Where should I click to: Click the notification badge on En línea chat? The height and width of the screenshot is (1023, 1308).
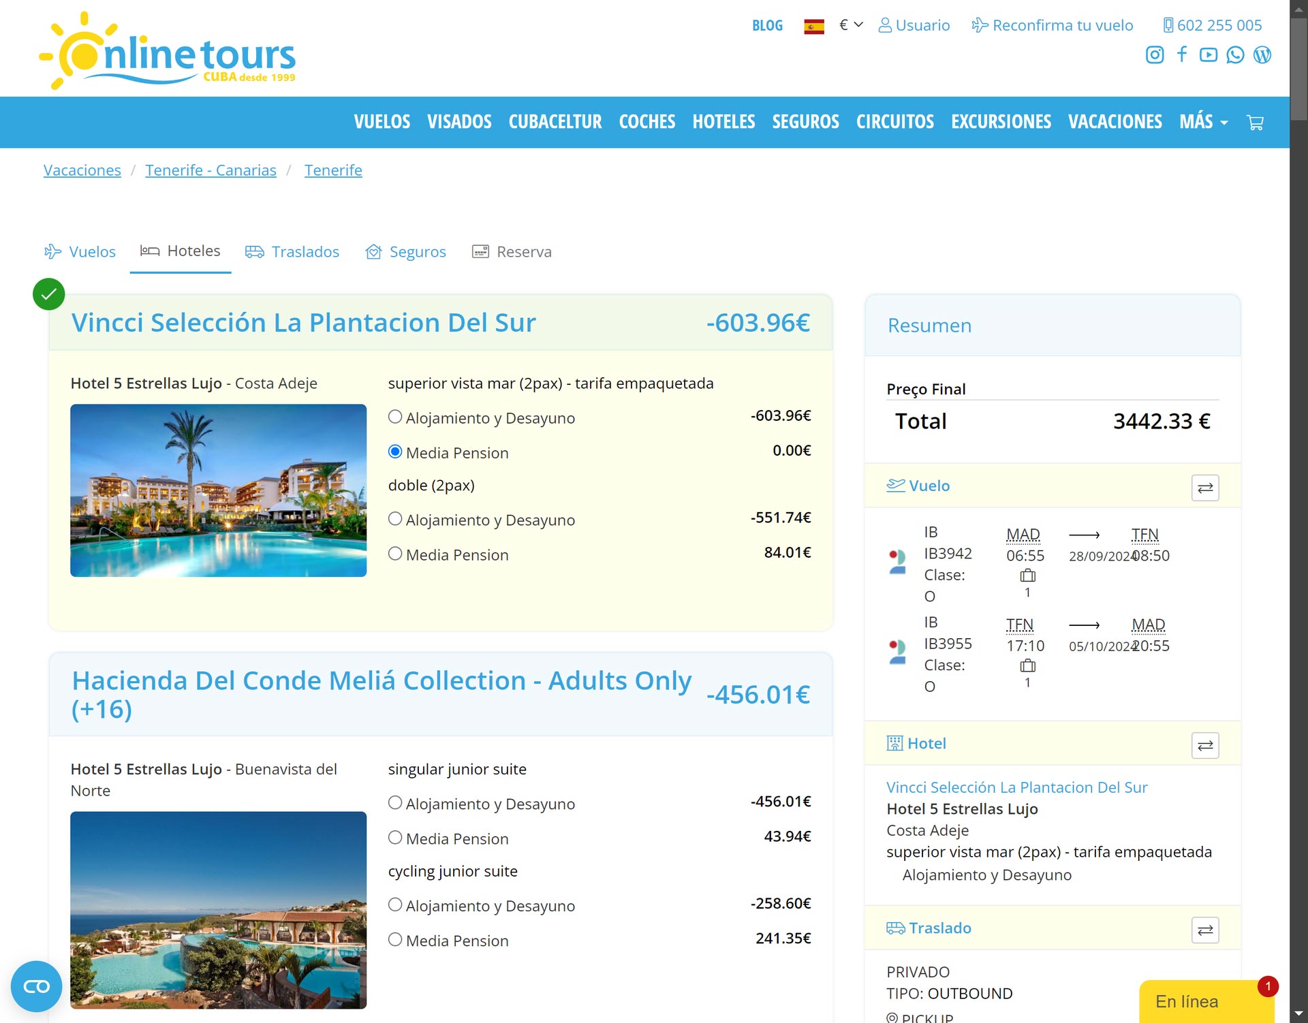[x=1268, y=986]
